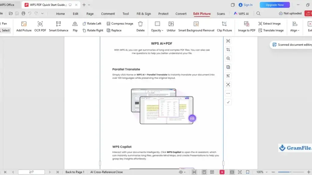Open the Unblur tool
The width and height of the screenshot is (312, 175).
pyautogui.click(x=171, y=27)
